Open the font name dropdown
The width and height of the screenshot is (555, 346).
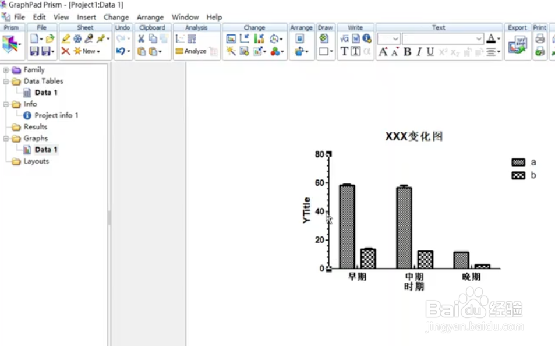(x=479, y=38)
